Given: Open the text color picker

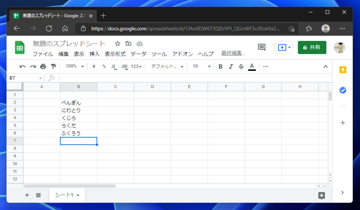Looking at the screenshot, I should click(252, 67).
